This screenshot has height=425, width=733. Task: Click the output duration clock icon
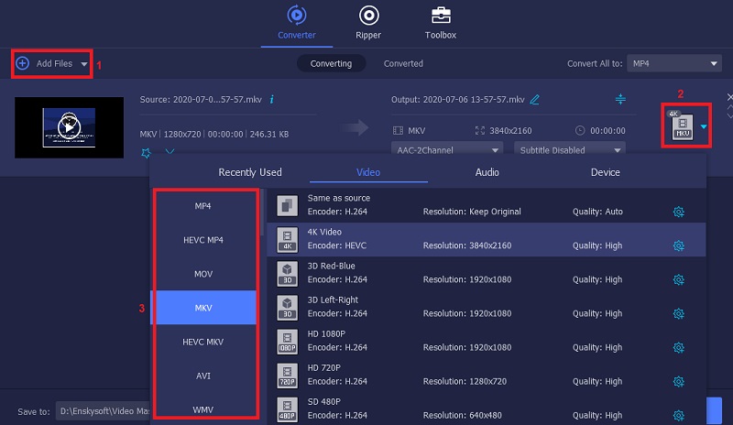tap(580, 130)
